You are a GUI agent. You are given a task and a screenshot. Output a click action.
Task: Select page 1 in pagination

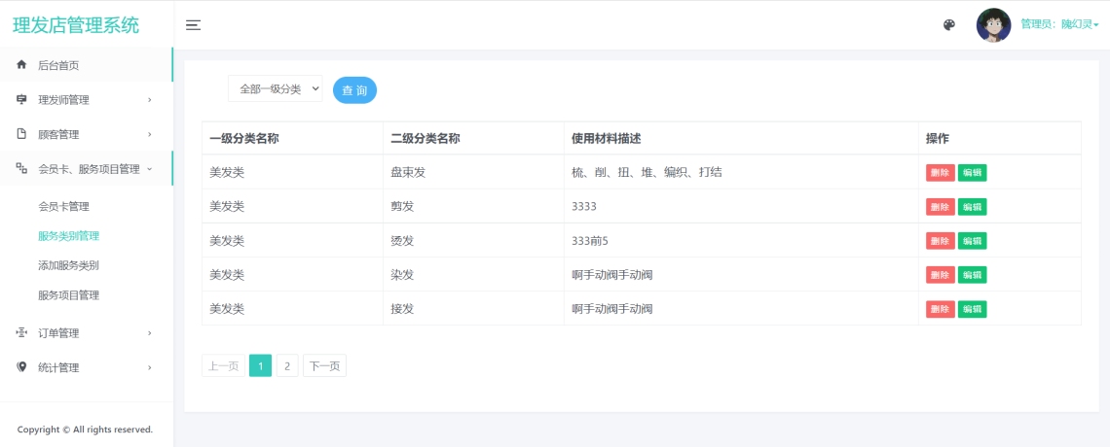[x=261, y=365]
